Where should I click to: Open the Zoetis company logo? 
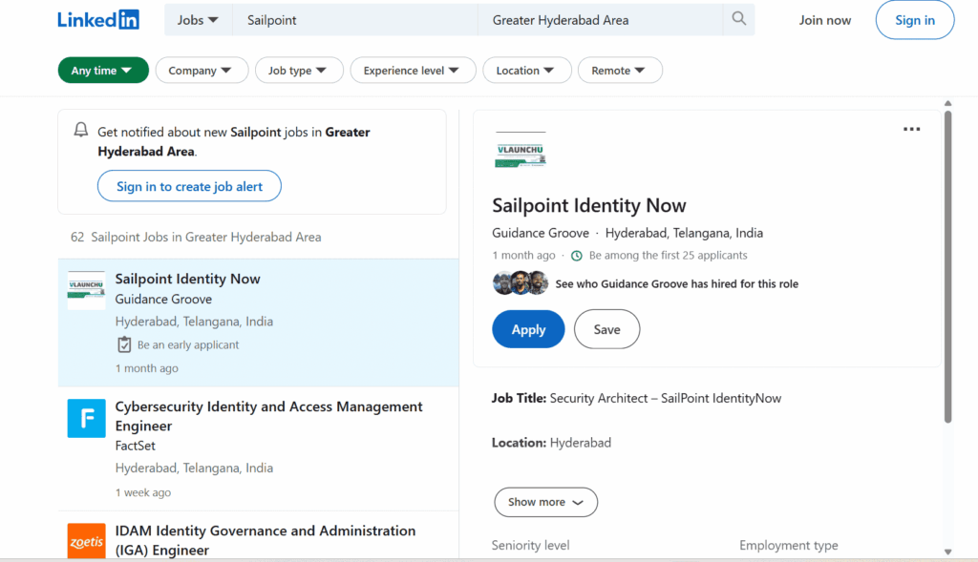86,541
